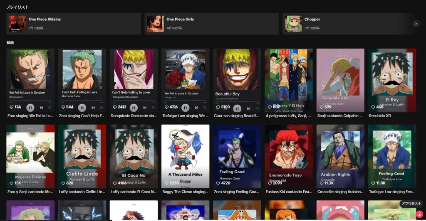Like the Zoro video with 124 likes
The width and height of the screenshot is (426, 221).
click(x=11, y=107)
